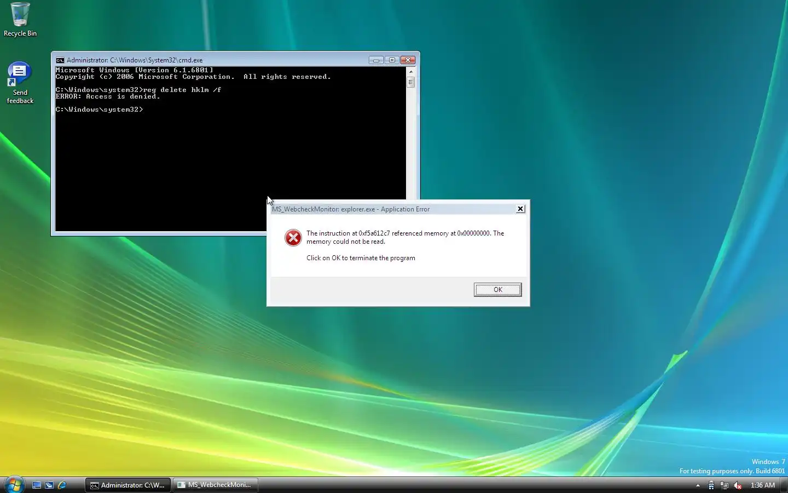Close the Application Error dialog with X
This screenshot has width=788, height=493.
click(520, 209)
